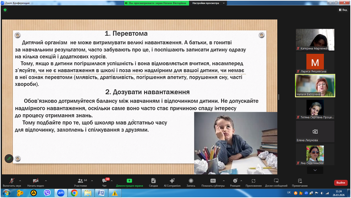Screen dimensions: 351x198
Task: Click the red Выйти leave button
Action: coord(341,182)
